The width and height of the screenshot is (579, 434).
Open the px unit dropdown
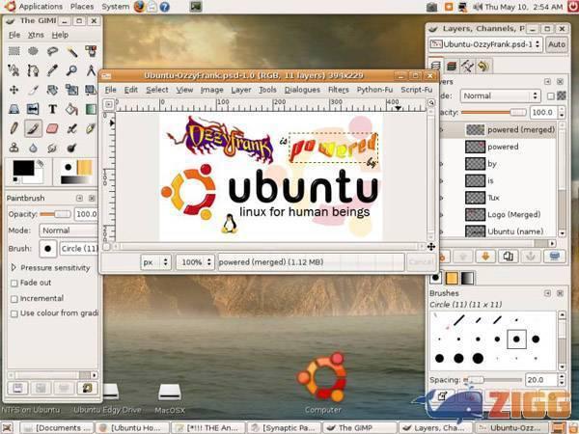(x=155, y=262)
